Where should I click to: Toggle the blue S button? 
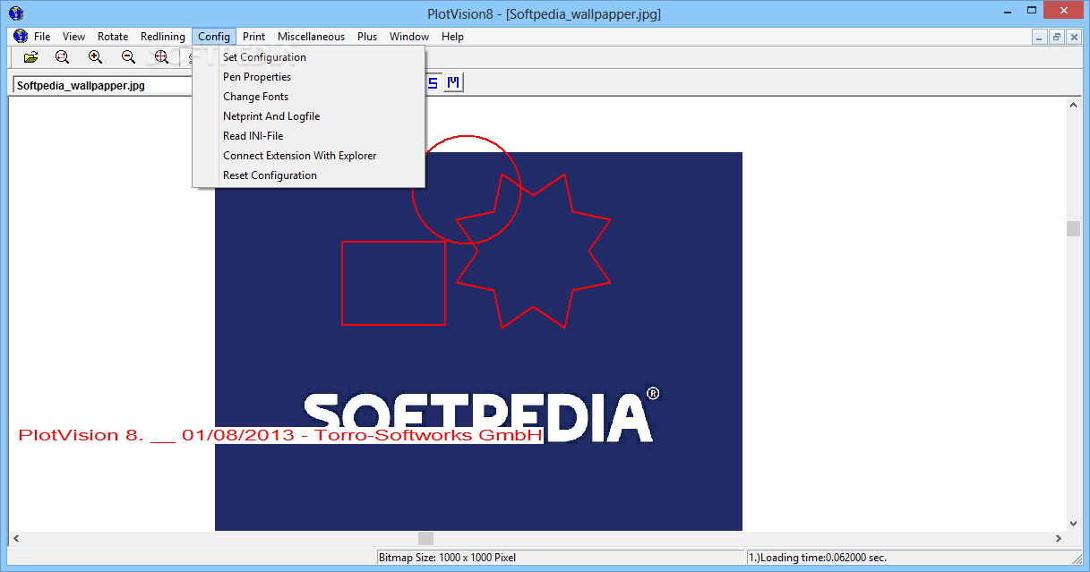pos(433,83)
